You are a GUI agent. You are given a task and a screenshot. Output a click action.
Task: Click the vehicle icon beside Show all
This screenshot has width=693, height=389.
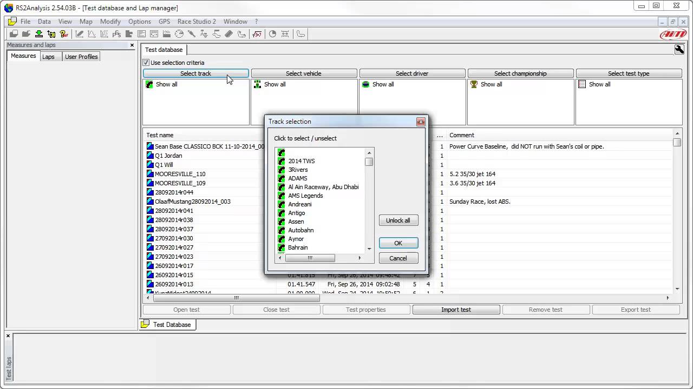click(x=258, y=84)
